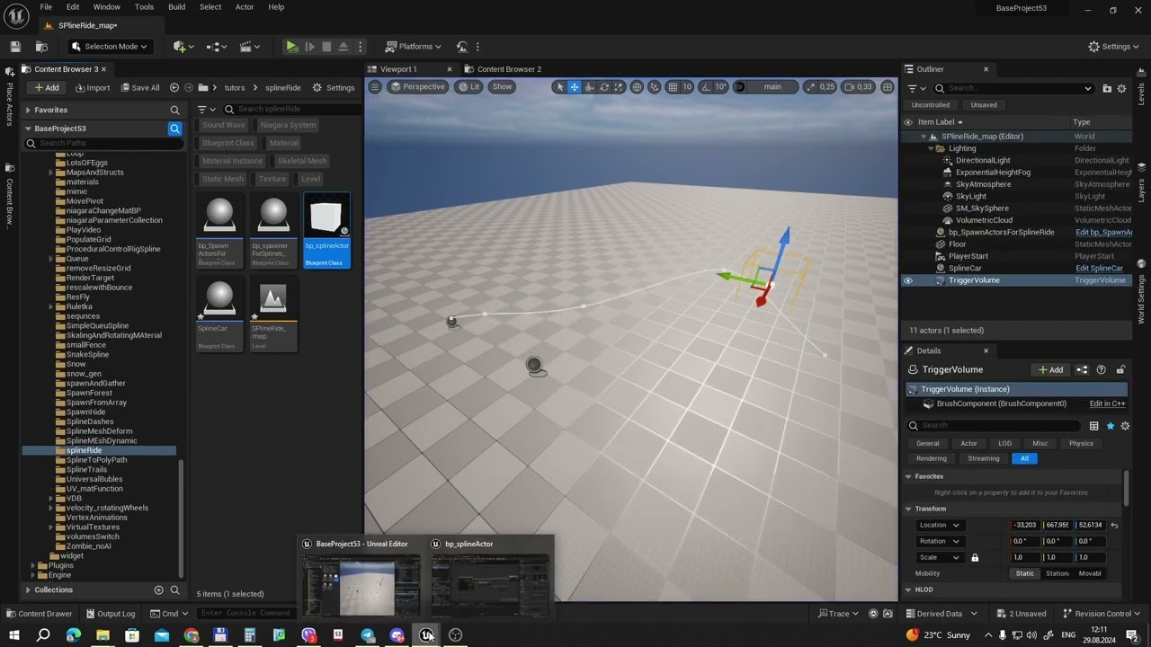Show only favorites with star icon in Details
Screen dimensions: 1151x647
click(1110, 426)
